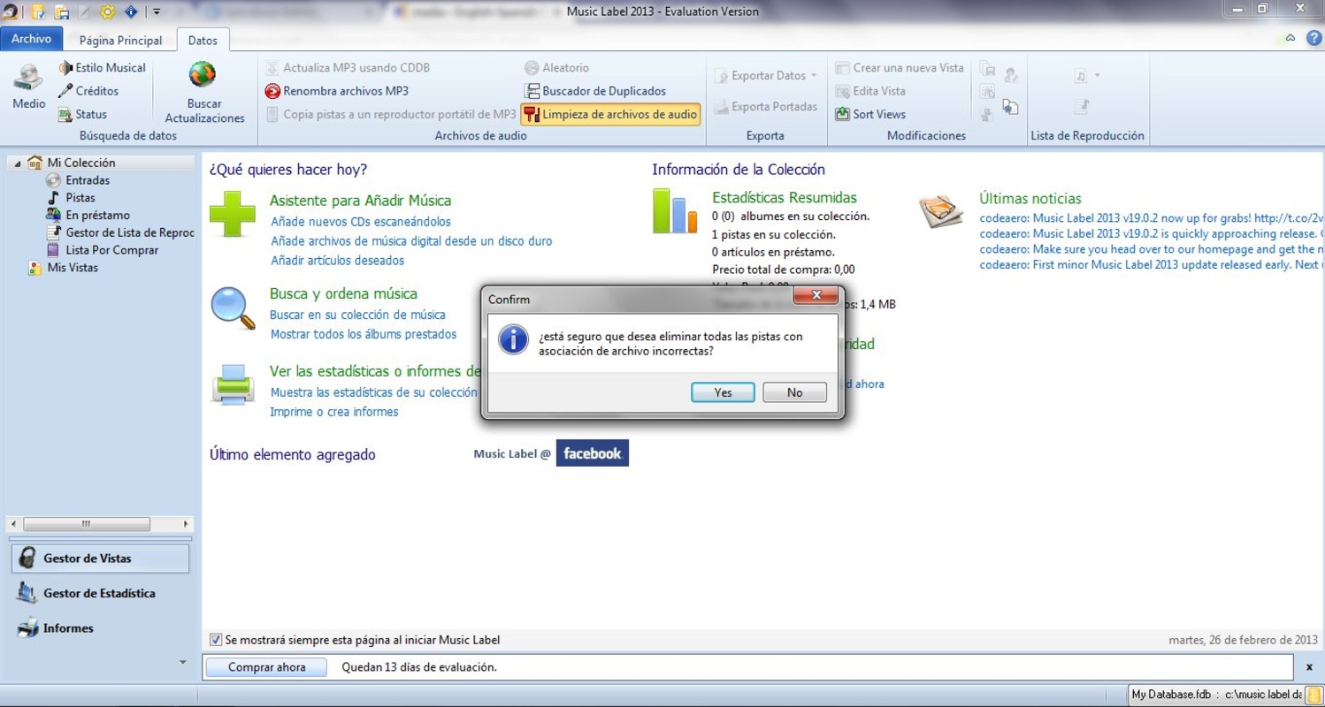Image resolution: width=1325 pixels, height=707 pixels.
Task: Click Buscar en su colección de música
Action: tap(358, 315)
